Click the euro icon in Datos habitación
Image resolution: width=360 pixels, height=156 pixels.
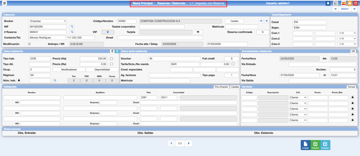tap(112, 51)
